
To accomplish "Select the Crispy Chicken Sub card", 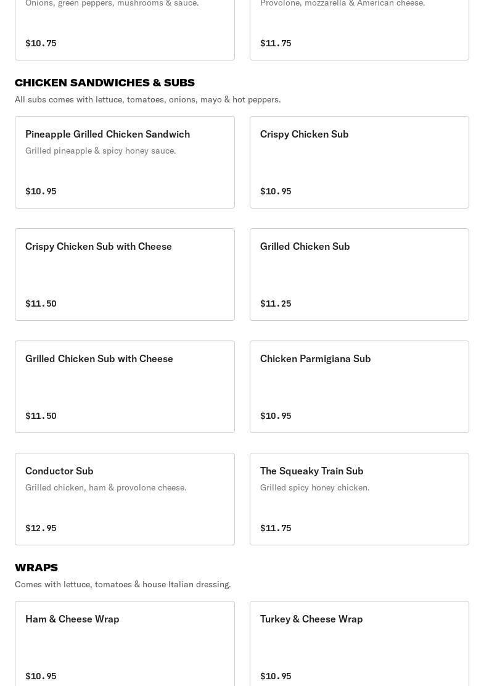I will pyautogui.click(x=359, y=162).
